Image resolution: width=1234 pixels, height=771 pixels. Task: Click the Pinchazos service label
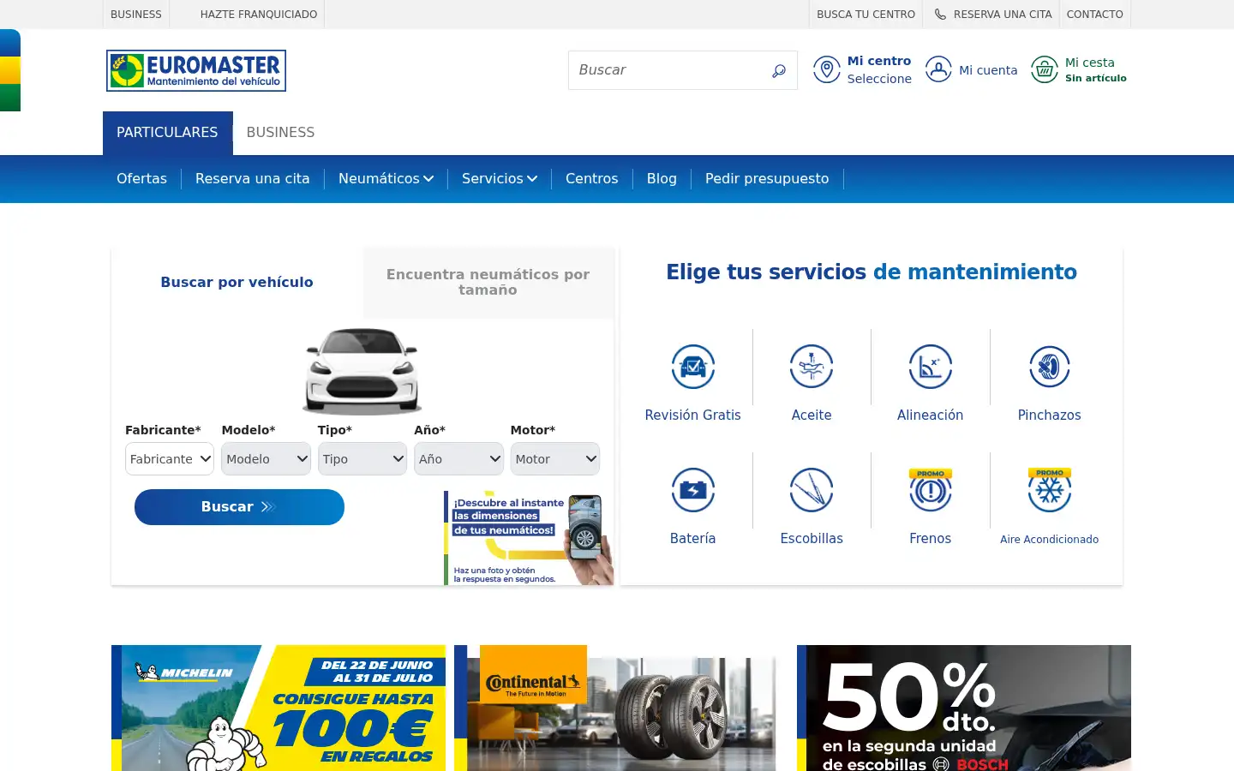tap(1050, 415)
